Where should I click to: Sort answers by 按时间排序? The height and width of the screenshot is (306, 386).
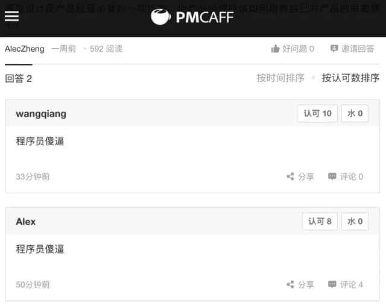coord(280,78)
